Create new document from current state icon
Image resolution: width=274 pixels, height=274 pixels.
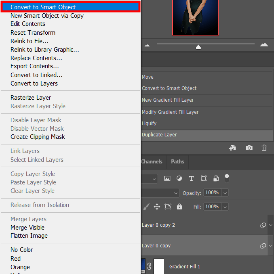point(232,148)
